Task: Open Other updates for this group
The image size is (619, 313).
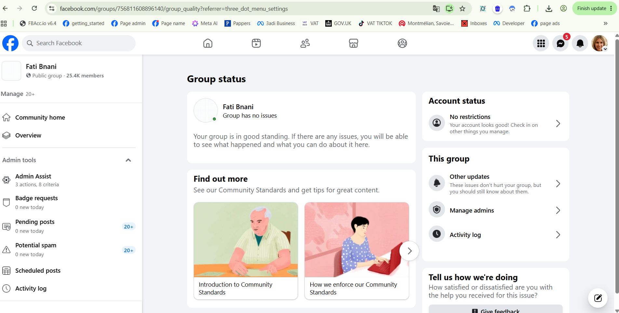Action: coord(495,184)
